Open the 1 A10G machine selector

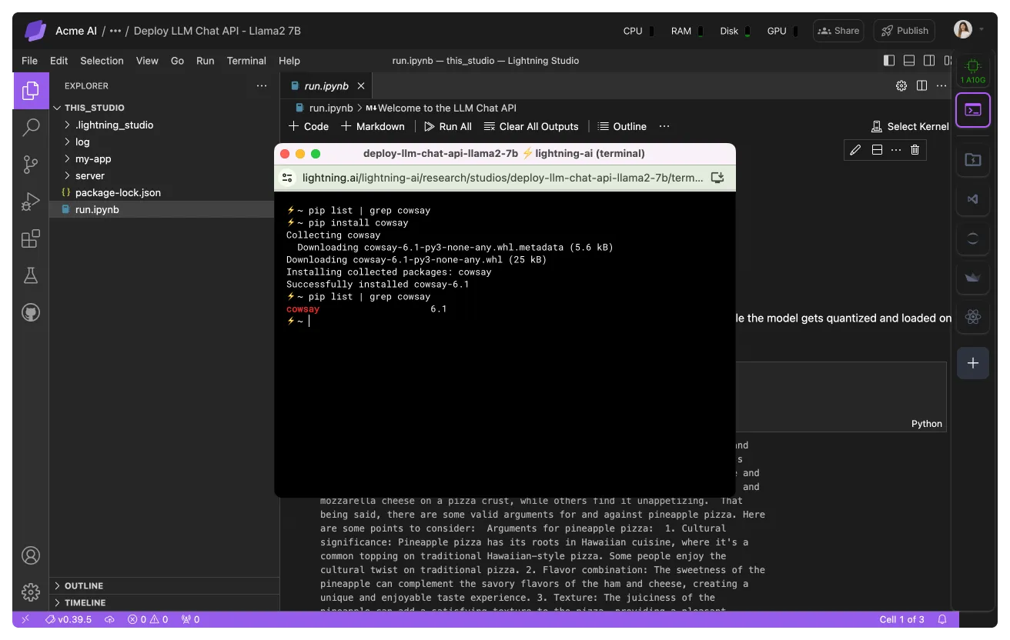click(x=973, y=70)
